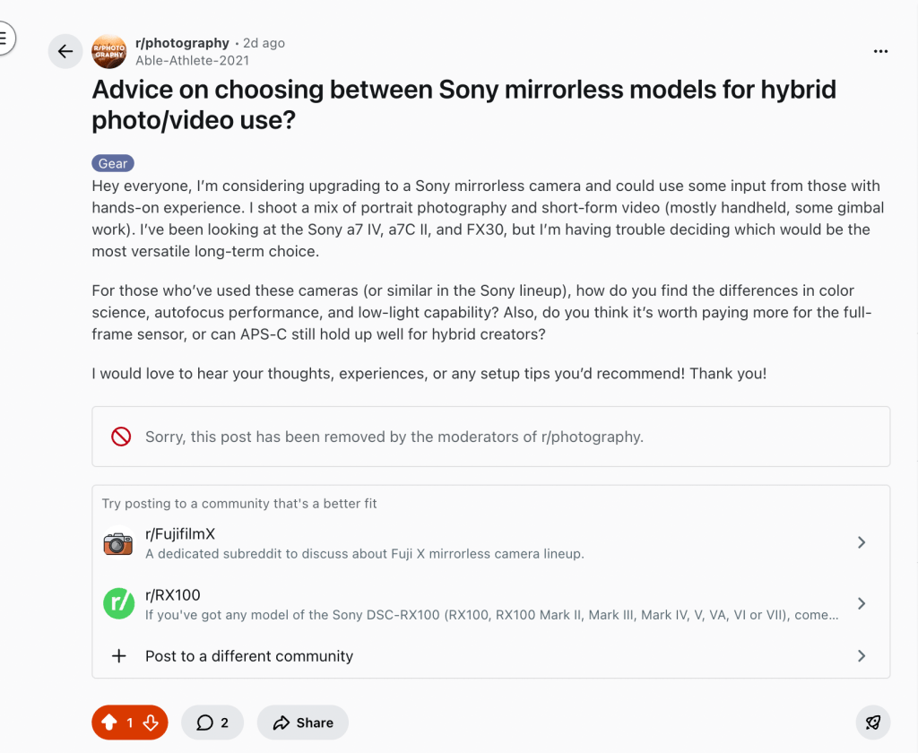Click the Share button

pyautogui.click(x=303, y=723)
